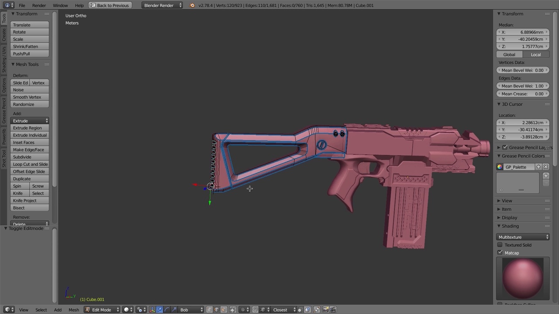Click the Blender logo in the header
This screenshot has width=559, height=314.
click(x=192, y=5)
